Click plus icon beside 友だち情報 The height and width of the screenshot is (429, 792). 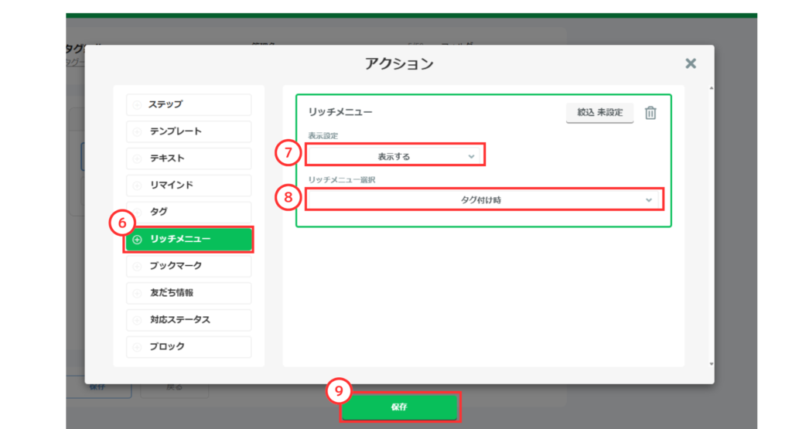(137, 293)
